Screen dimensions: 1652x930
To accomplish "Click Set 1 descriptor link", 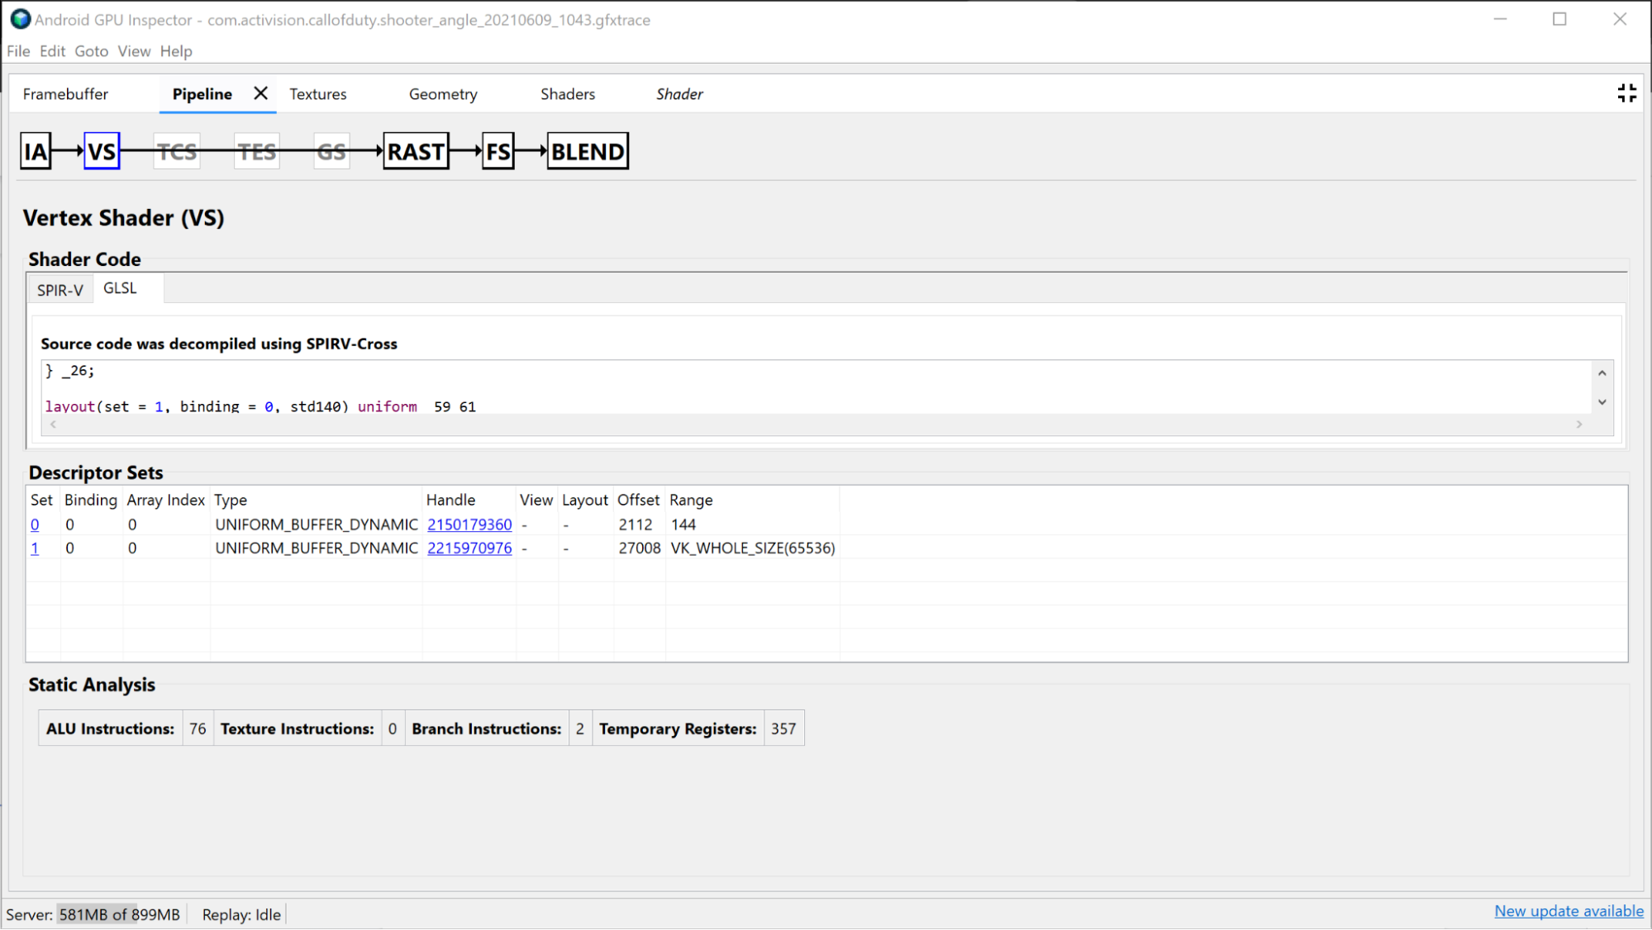I will [34, 548].
